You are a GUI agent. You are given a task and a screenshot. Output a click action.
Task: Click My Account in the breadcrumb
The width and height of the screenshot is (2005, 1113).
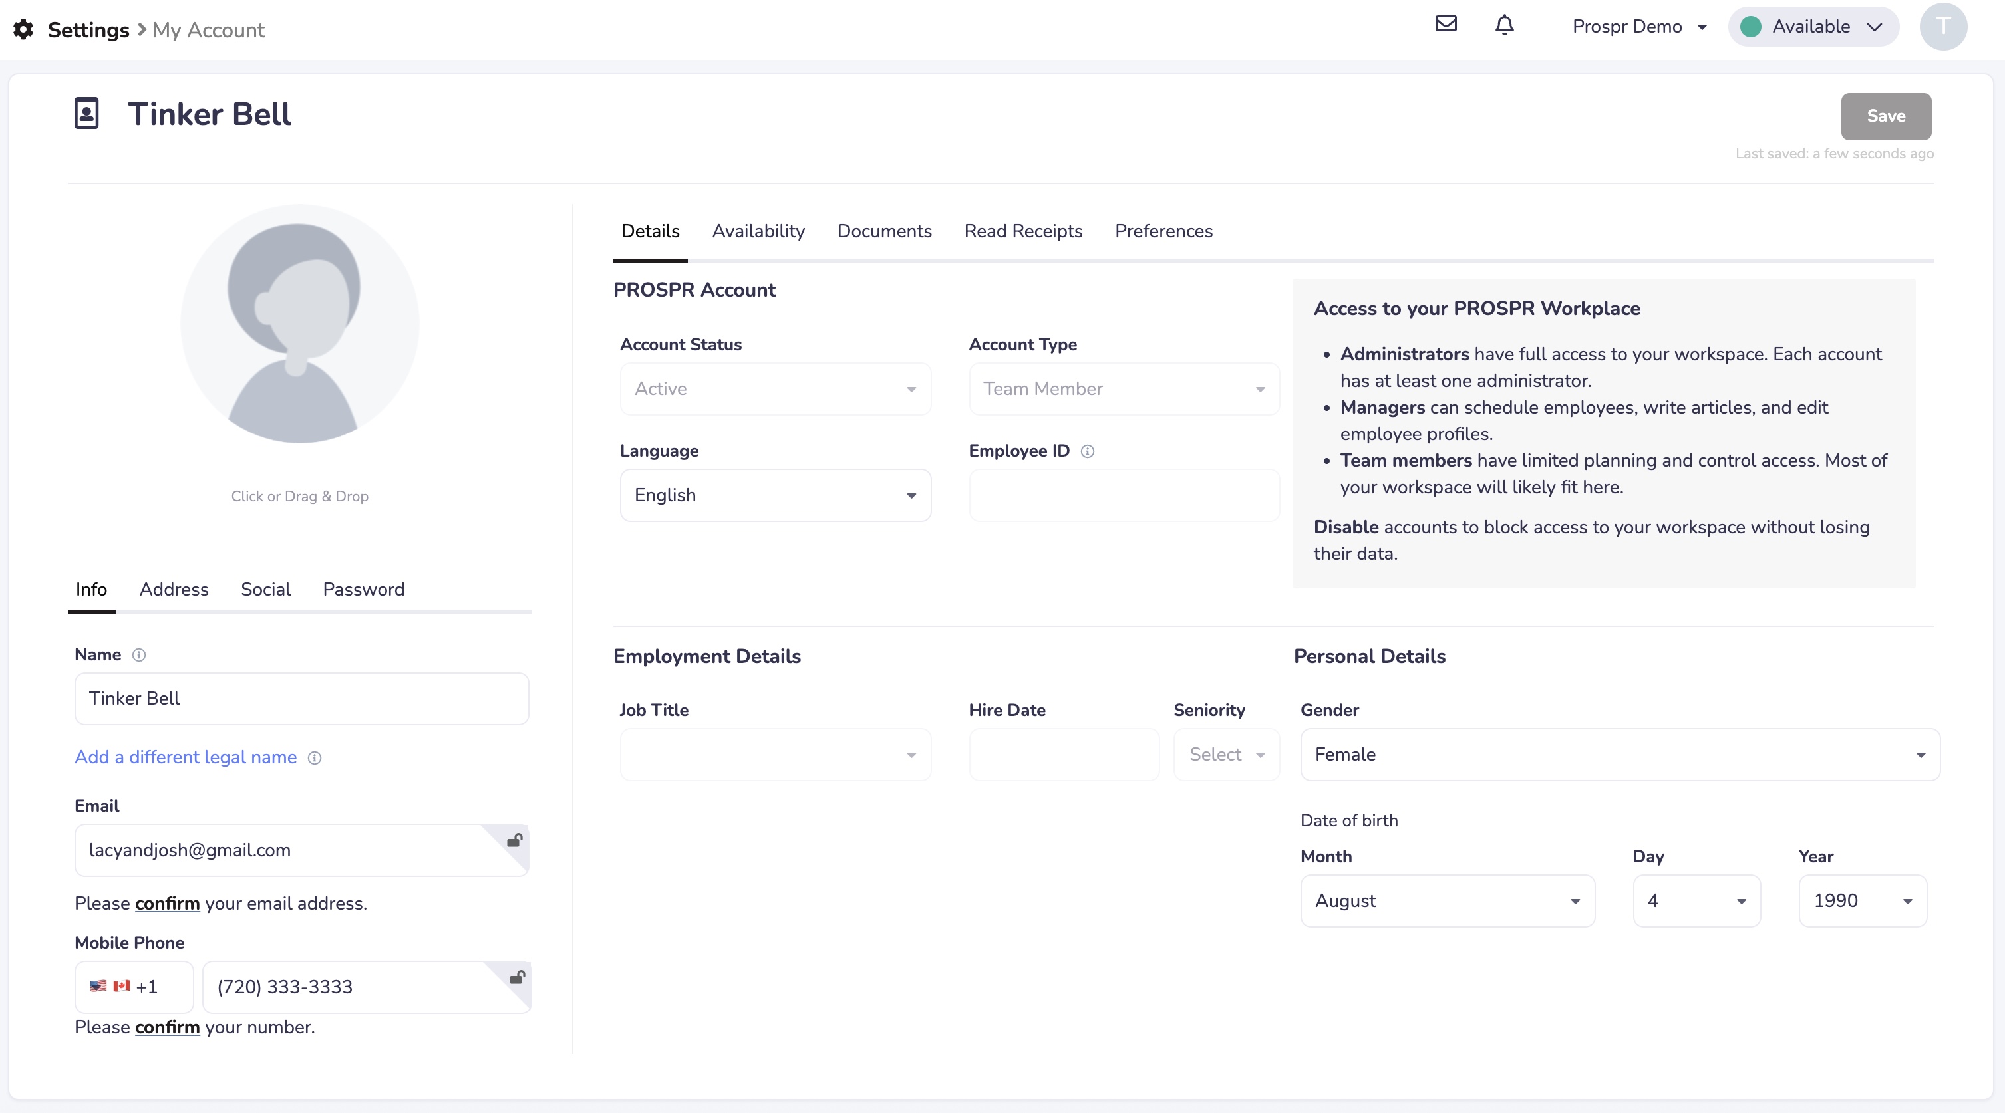[x=209, y=29]
